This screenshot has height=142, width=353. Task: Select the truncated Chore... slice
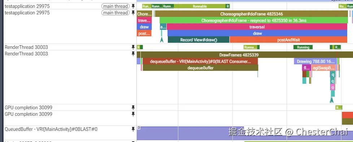144,14
